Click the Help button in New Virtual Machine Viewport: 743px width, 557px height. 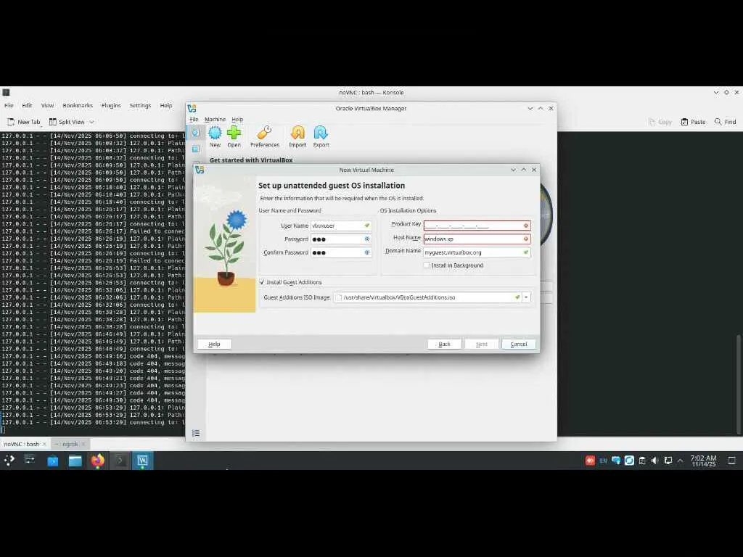[x=214, y=344]
